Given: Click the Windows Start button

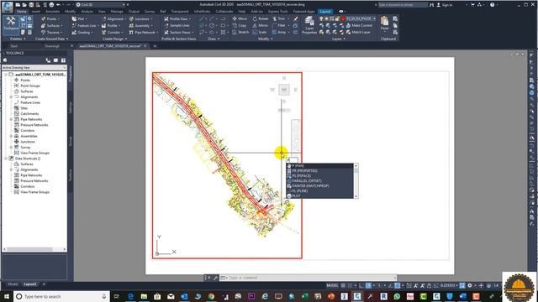Looking at the screenshot, I should [6, 296].
